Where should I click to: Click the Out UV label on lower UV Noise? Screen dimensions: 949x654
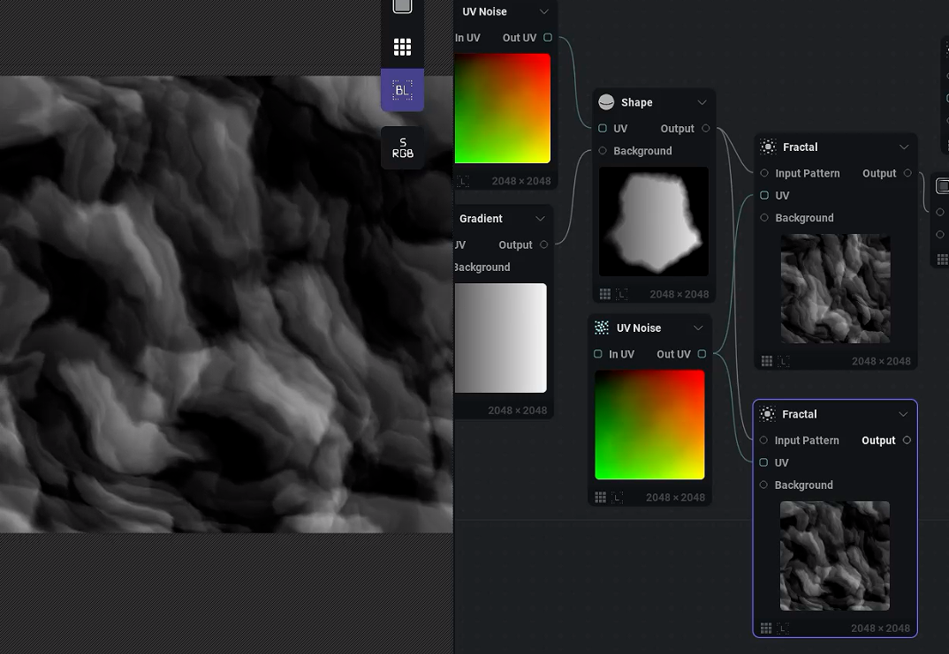coord(673,354)
